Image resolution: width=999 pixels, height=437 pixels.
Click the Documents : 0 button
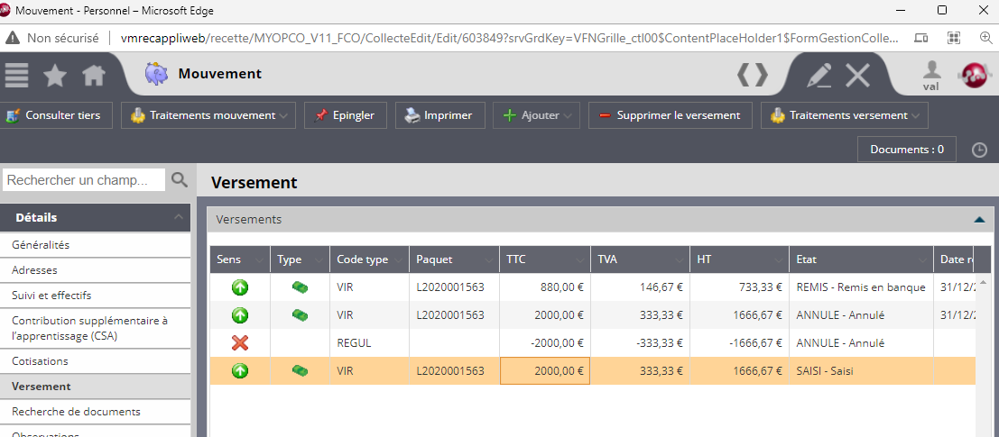[x=907, y=150]
